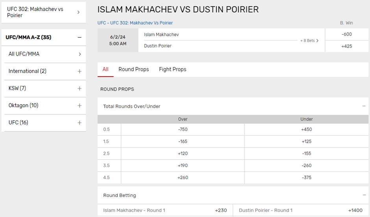
Task: Open the UFC 302 breadcrumb link
Action: click(x=135, y=23)
